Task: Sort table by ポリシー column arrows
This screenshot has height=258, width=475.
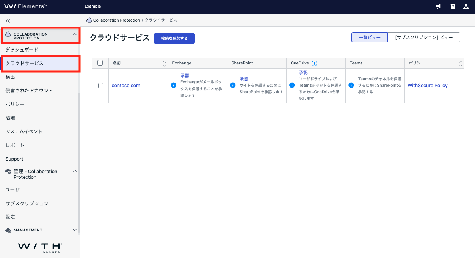Action: pos(461,63)
